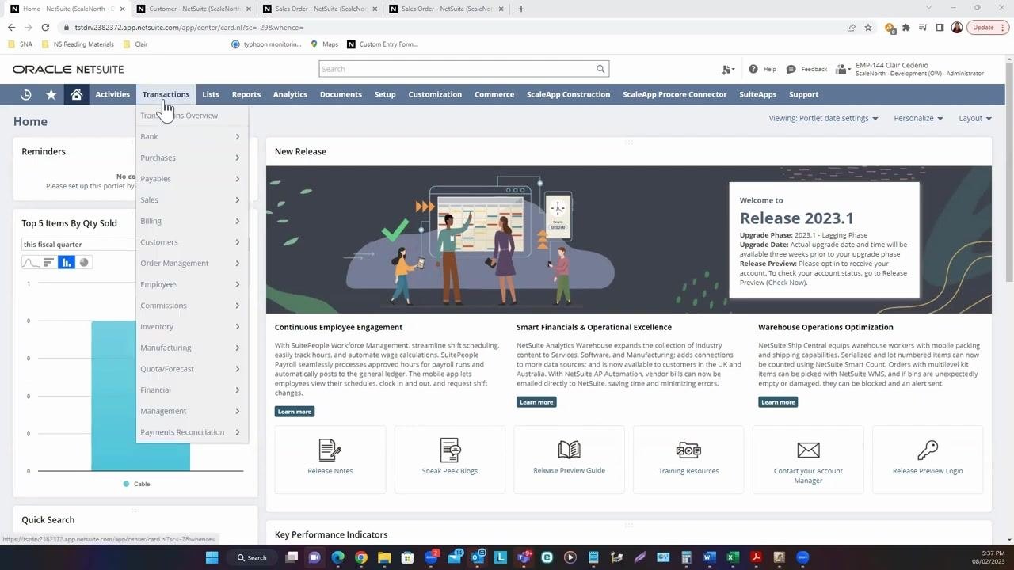Screen dimensions: 1014x570
Task: Open the 'this fiscal quarter' date selector
Action: pos(79,245)
